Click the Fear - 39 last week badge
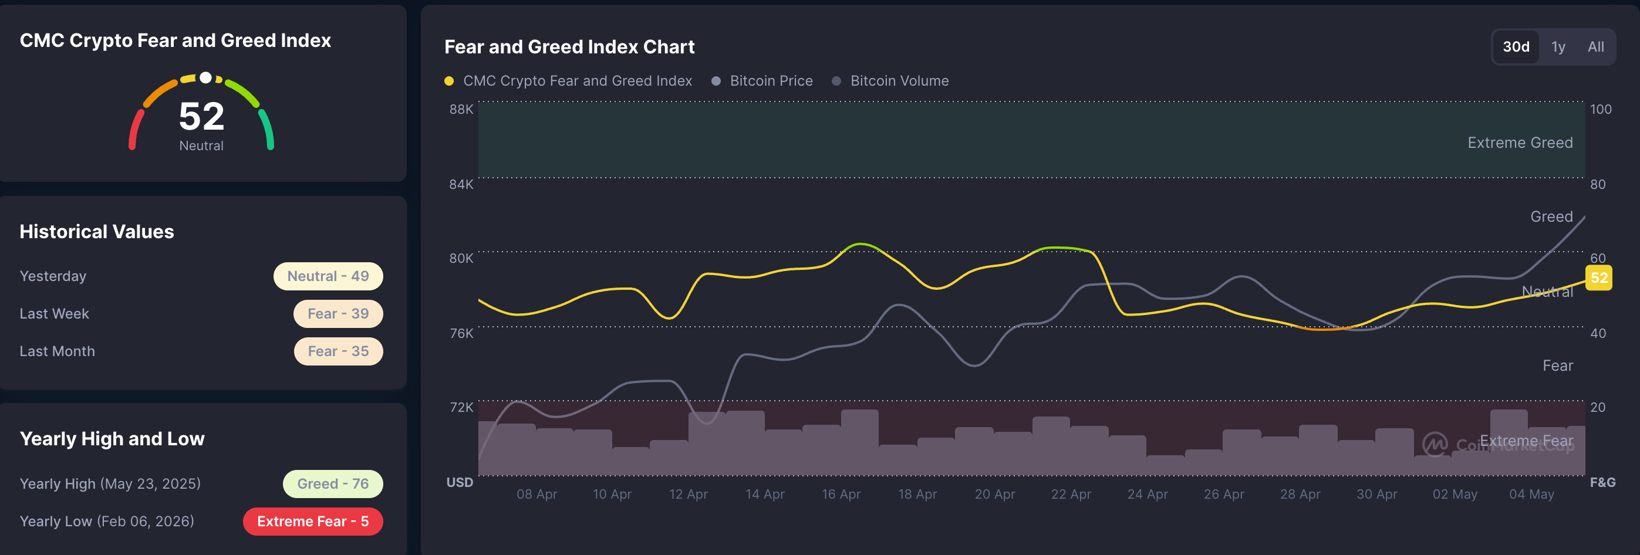 click(338, 314)
